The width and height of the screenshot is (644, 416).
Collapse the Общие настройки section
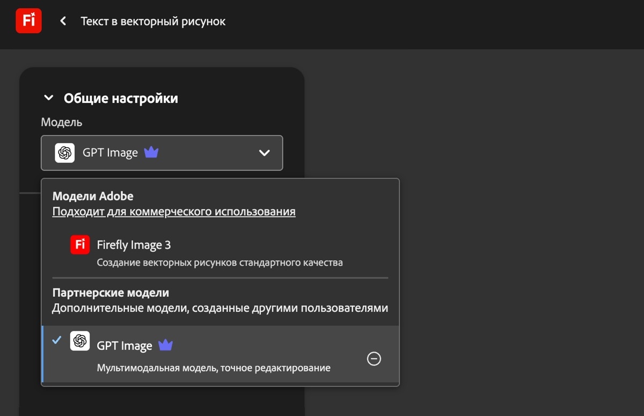(x=48, y=97)
